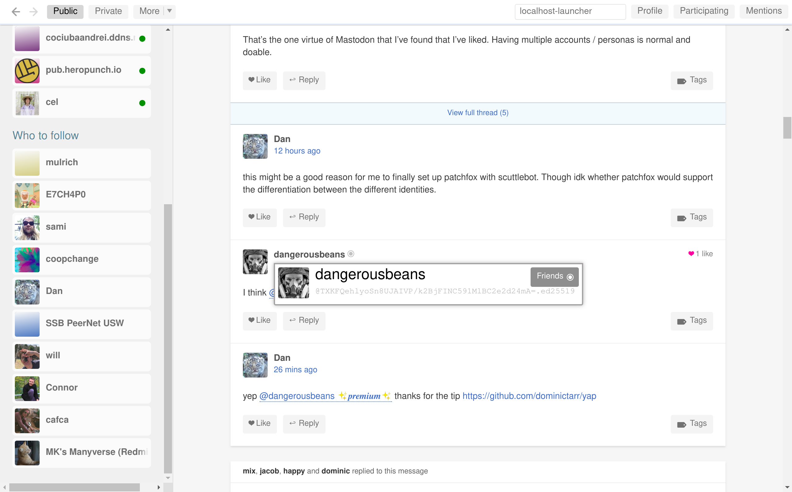Open cafca's profile avatar
792x492 pixels.
tap(27, 421)
